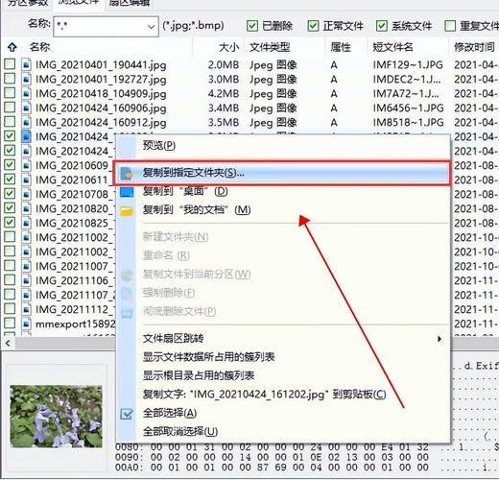Click the horizontal scrollbar left arrow
499x480 pixels.
pos(8,344)
